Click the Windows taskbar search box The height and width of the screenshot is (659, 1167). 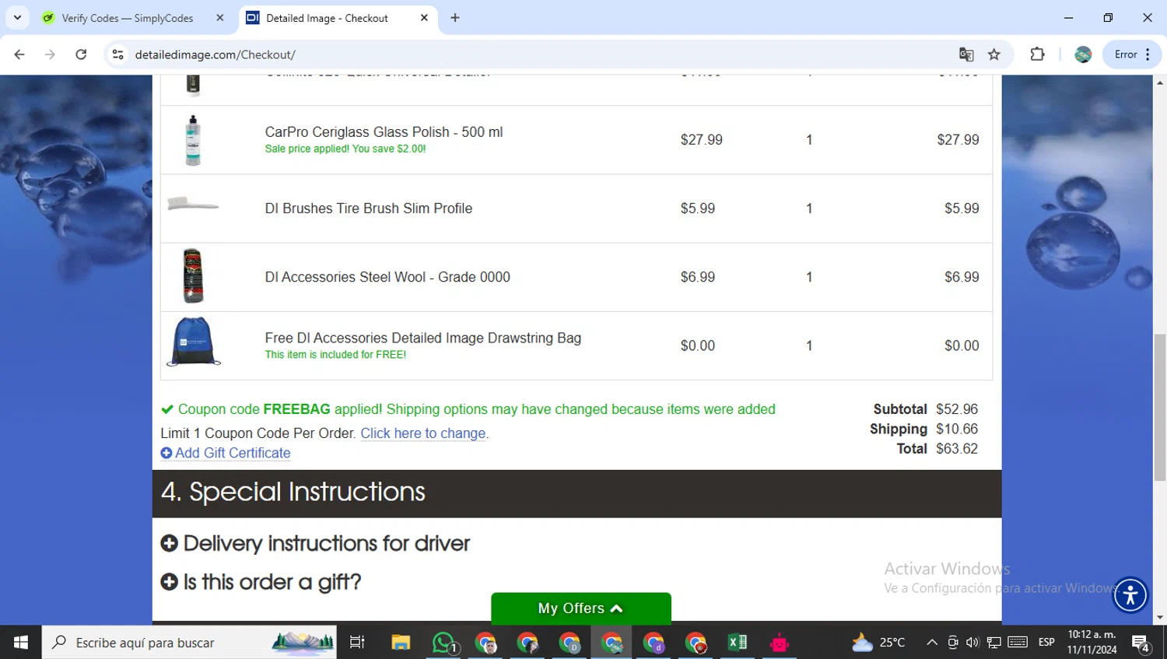(x=190, y=643)
